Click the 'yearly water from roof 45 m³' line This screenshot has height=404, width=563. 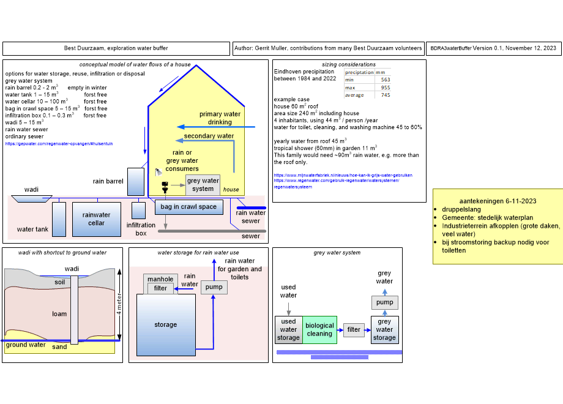pos(310,141)
